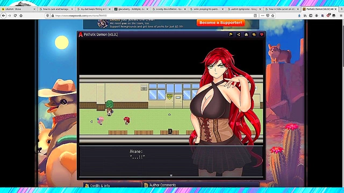Open the browser hamburger menu

[341, 16]
